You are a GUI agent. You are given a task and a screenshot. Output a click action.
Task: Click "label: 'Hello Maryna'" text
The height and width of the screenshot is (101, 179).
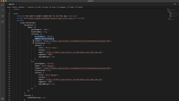point(44,66)
